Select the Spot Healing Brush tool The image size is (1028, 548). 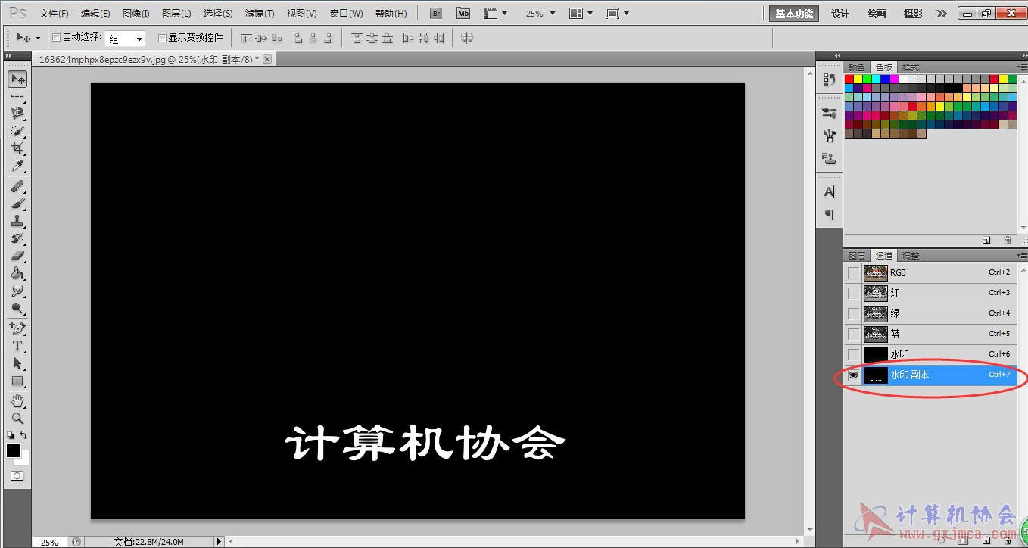[17, 186]
